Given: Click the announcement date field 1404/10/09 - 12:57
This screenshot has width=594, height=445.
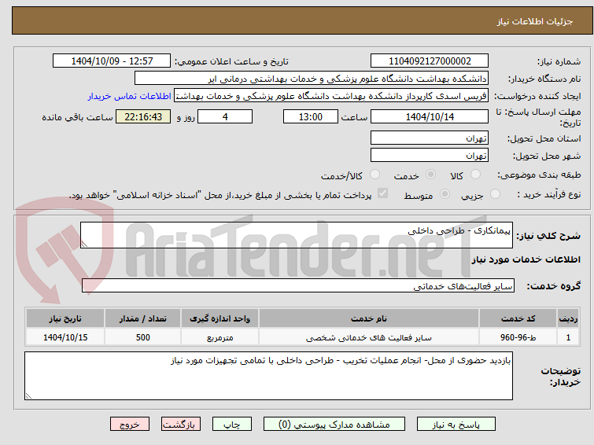Looking at the screenshot, I should click(x=112, y=61).
